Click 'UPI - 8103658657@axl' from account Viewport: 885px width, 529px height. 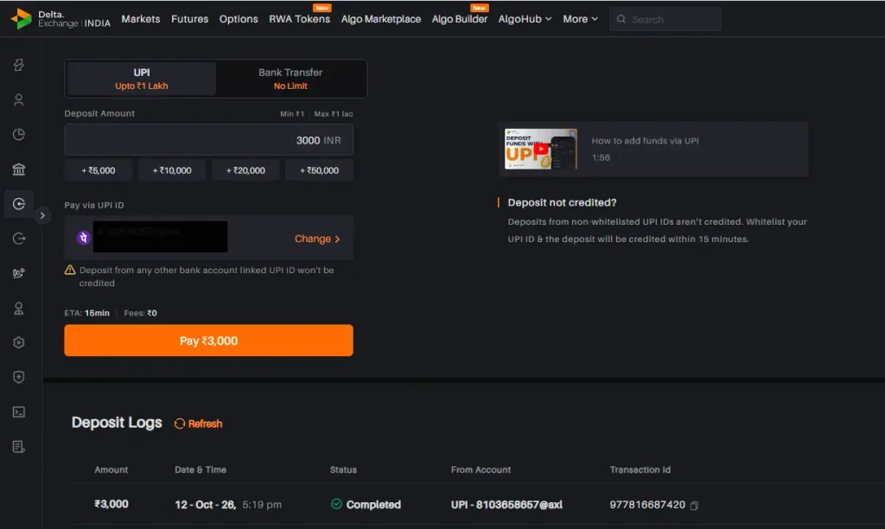tap(506, 504)
